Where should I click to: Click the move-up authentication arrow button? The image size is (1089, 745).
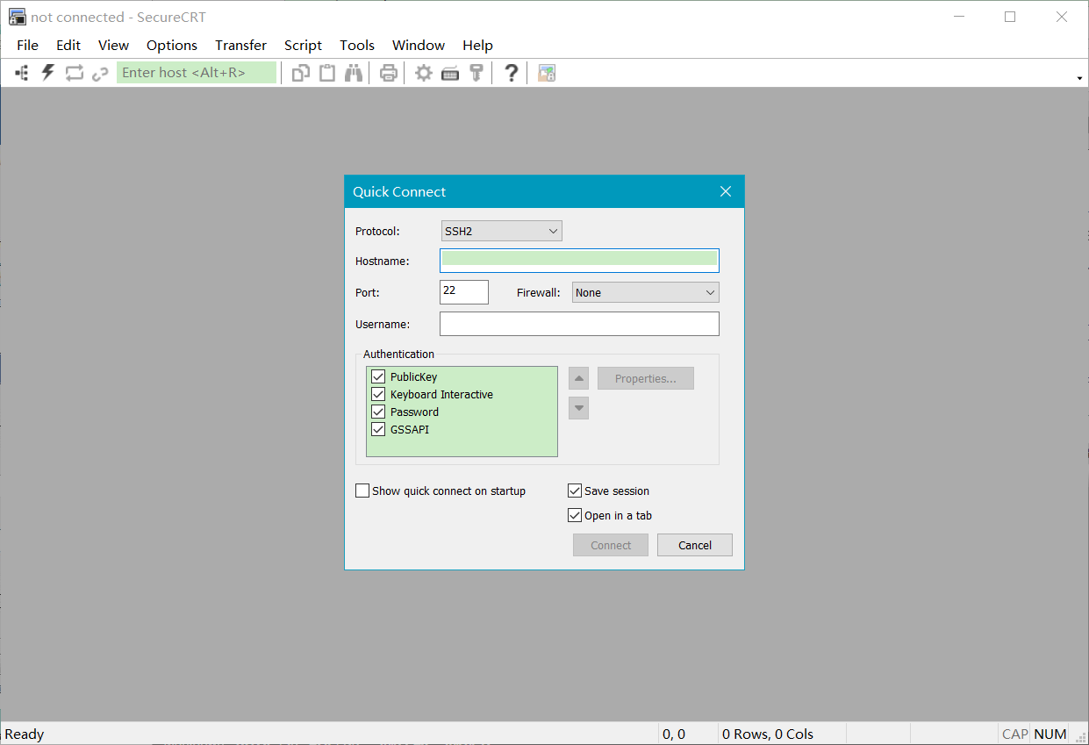pos(578,378)
